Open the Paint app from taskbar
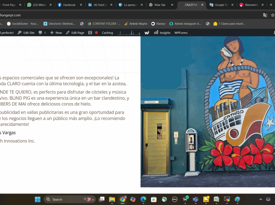This screenshot has height=205, width=275. [237, 199]
